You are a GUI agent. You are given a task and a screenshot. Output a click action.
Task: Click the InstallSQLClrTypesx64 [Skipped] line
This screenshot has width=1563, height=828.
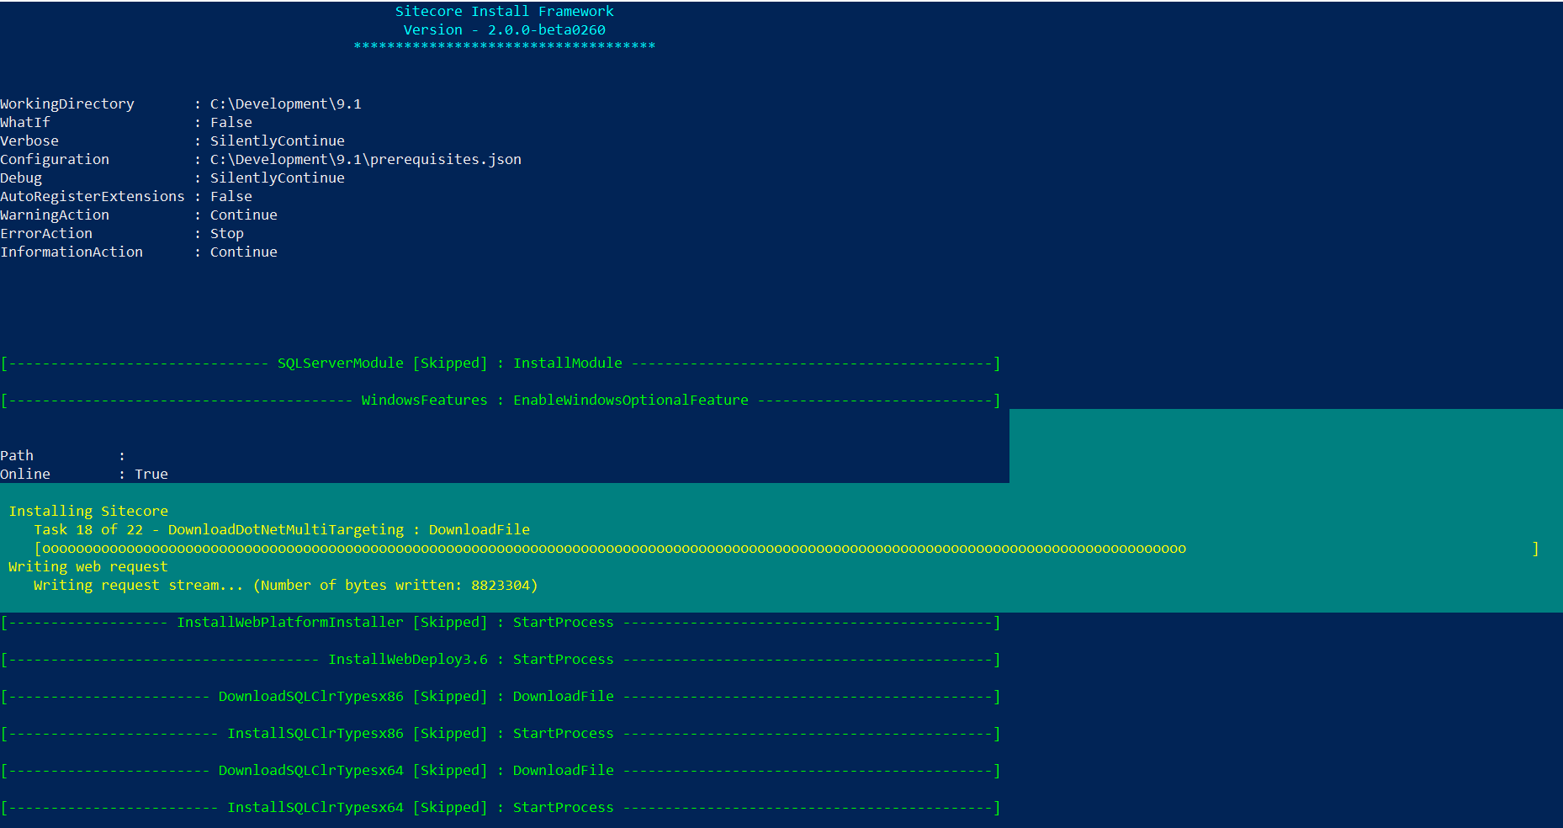pos(501,808)
